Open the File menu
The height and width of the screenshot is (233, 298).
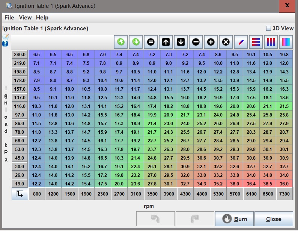9,18
